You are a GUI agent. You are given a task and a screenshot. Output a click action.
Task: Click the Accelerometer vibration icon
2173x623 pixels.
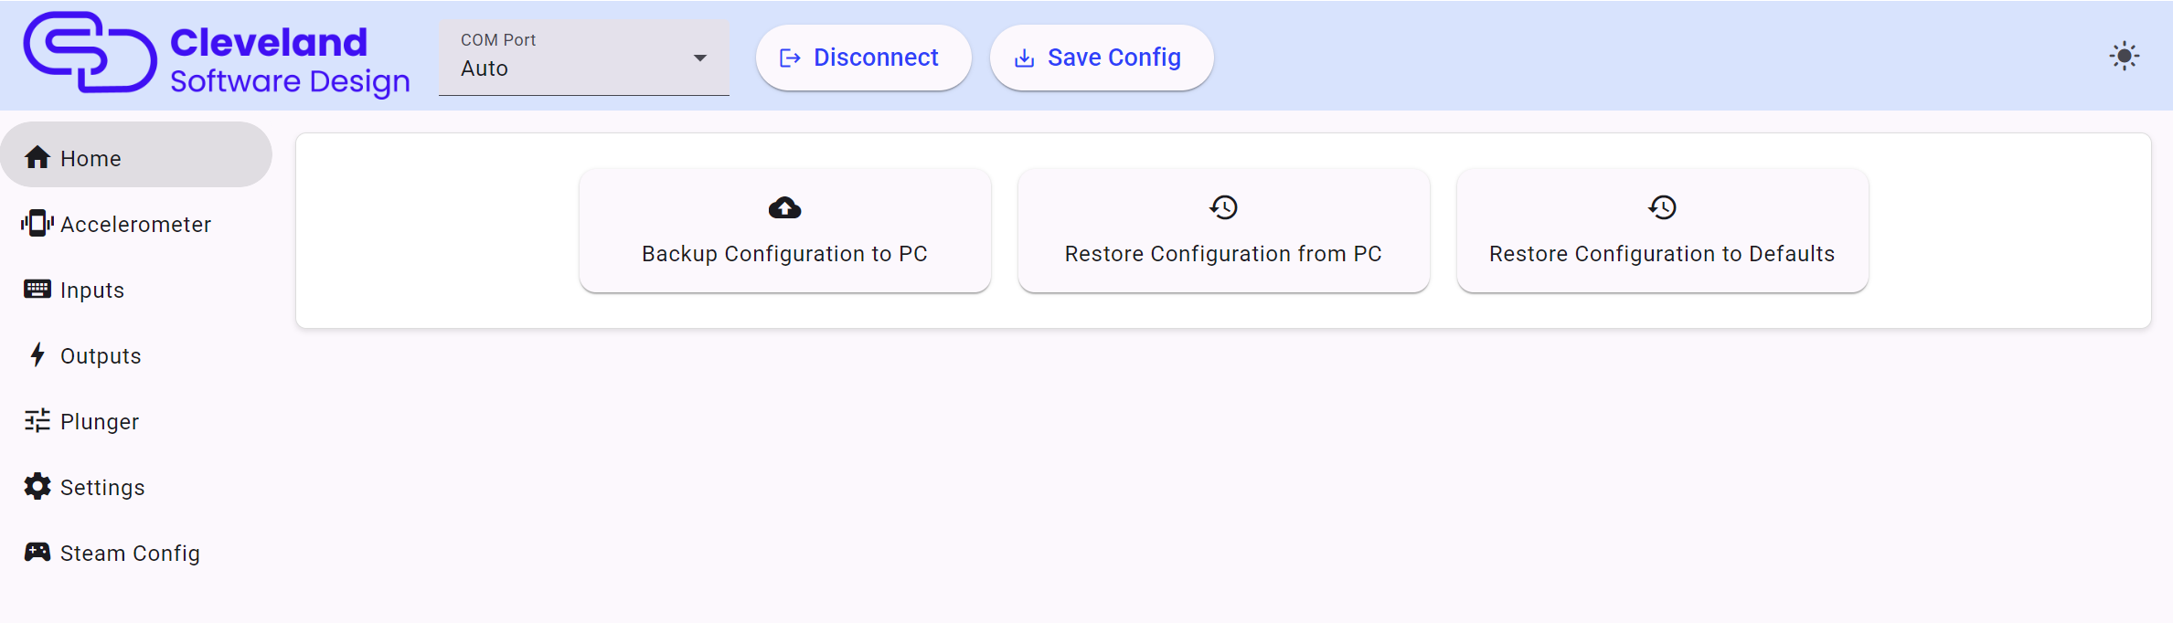tap(37, 223)
